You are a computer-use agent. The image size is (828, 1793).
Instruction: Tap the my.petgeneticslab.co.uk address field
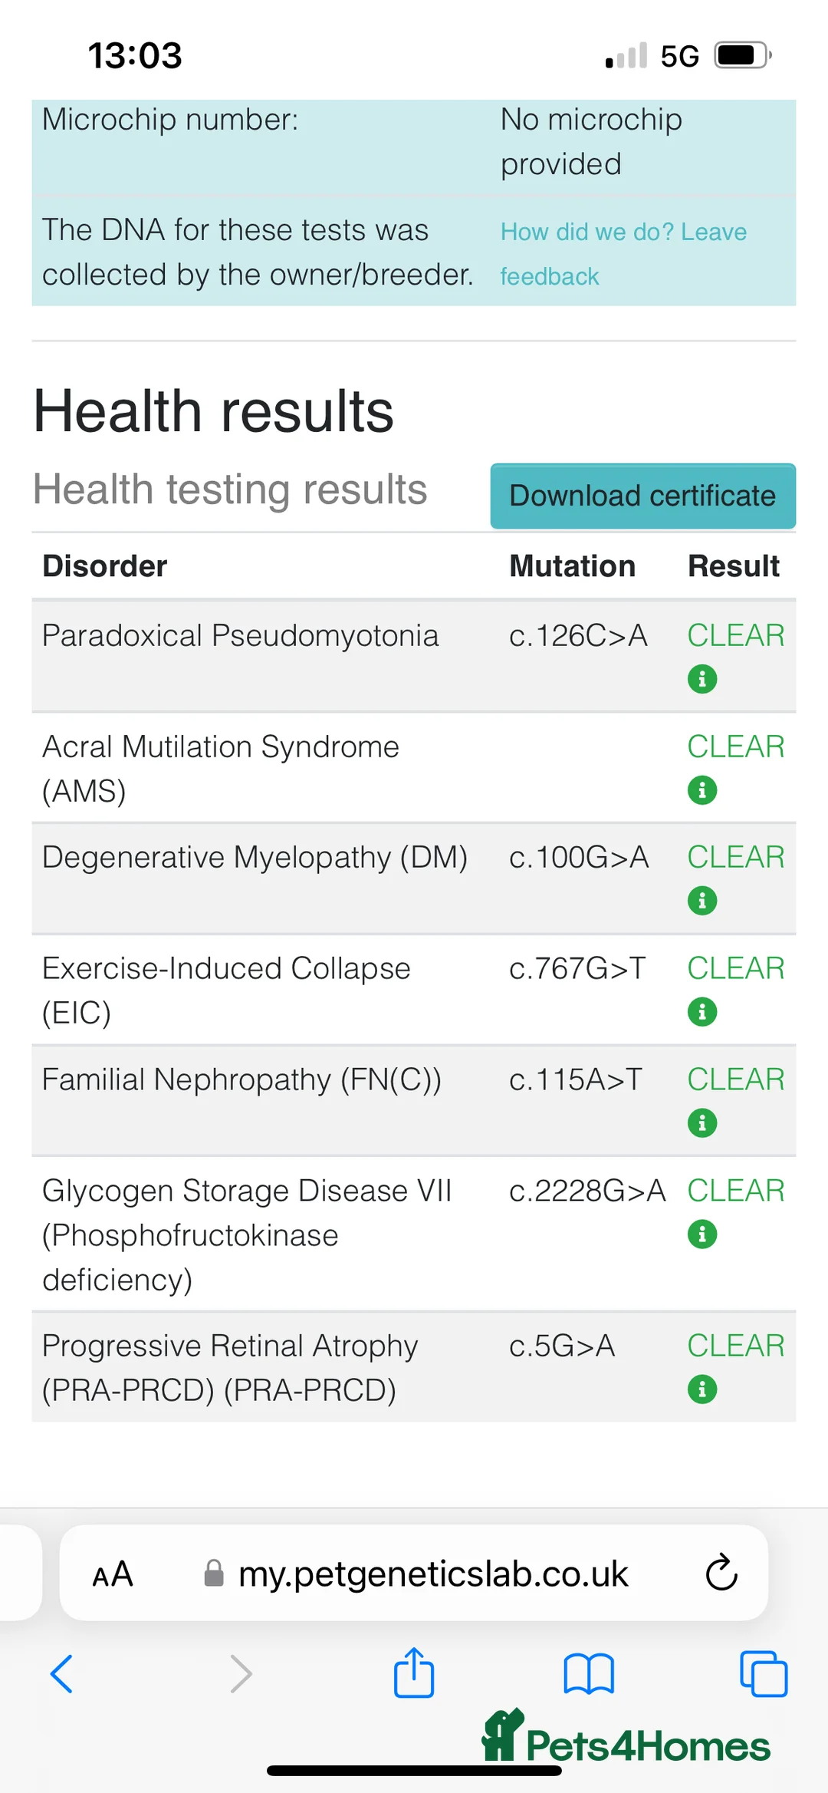[433, 1574]
